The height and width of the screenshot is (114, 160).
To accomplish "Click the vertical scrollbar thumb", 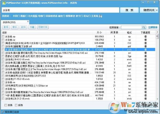I will coord(157,36).
